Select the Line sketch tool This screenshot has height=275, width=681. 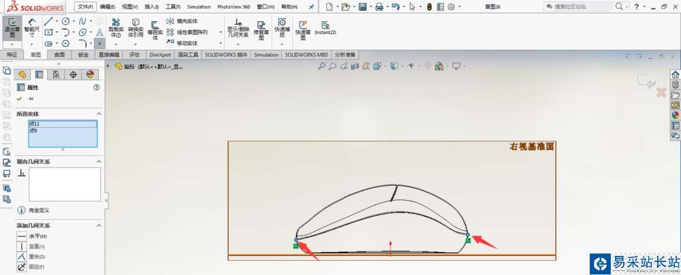[48, 21]
